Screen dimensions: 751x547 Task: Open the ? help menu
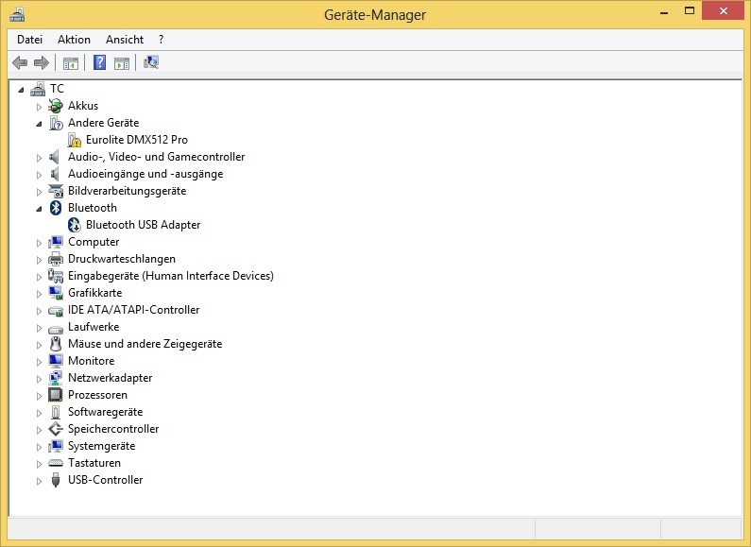(161, 40)
